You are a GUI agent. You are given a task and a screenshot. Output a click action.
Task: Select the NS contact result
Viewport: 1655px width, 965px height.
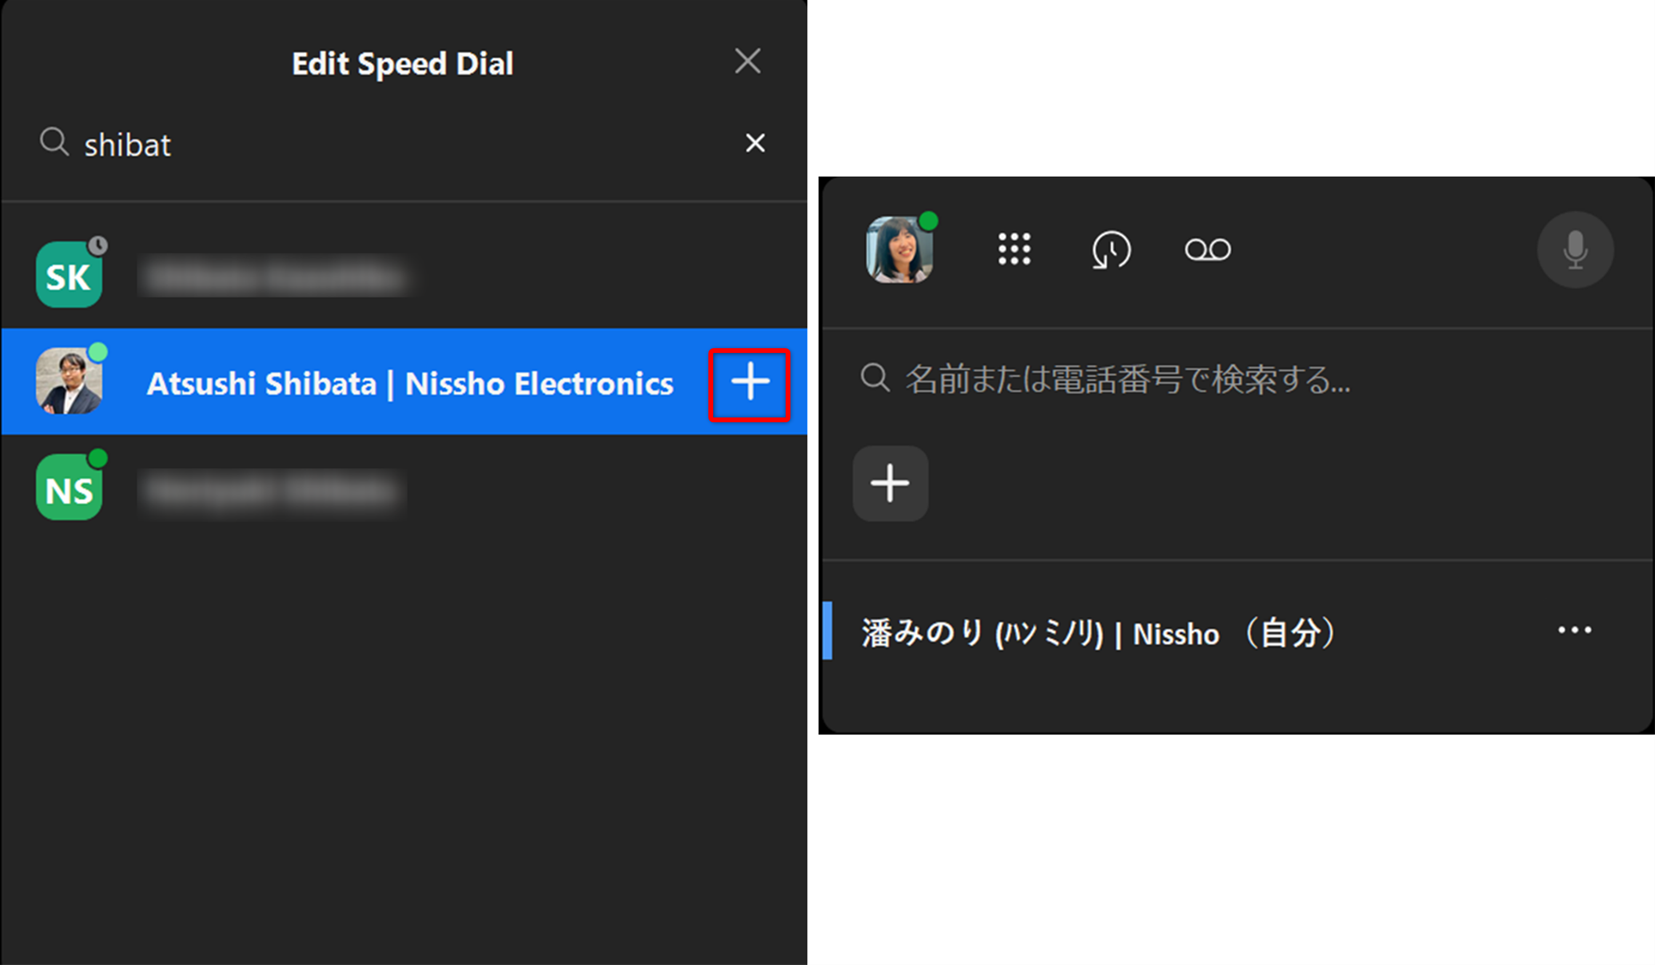pyautogui.click(x=404, y=489)
